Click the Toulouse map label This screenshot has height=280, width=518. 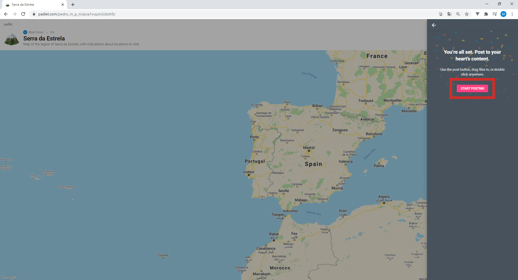(366, 101)
